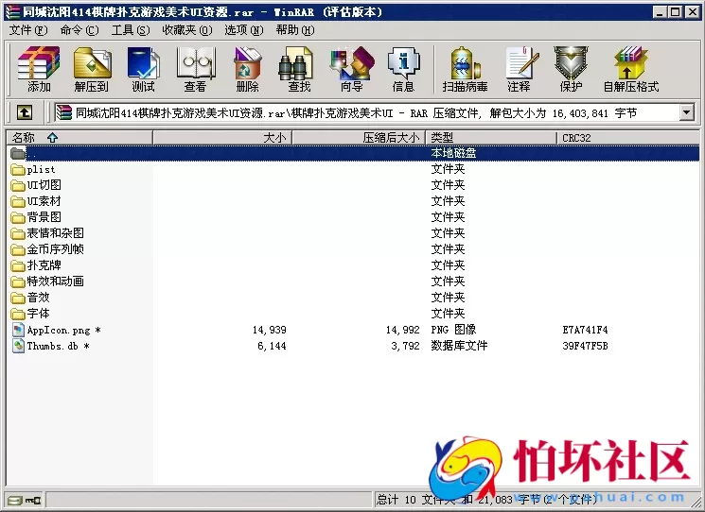Click the archive path address field

366,112
